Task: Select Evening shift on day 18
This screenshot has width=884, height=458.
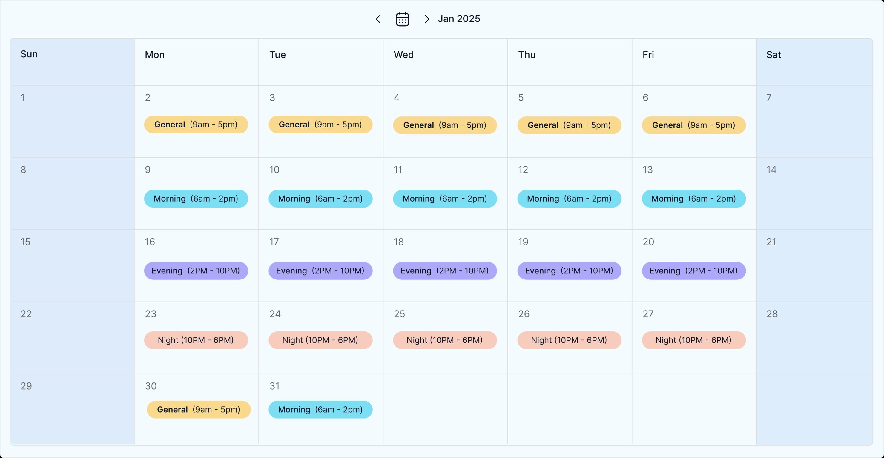Action: coord(445,271)
